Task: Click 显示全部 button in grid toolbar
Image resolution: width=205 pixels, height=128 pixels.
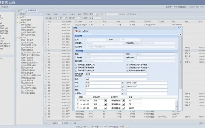Action: coord(132,14)
